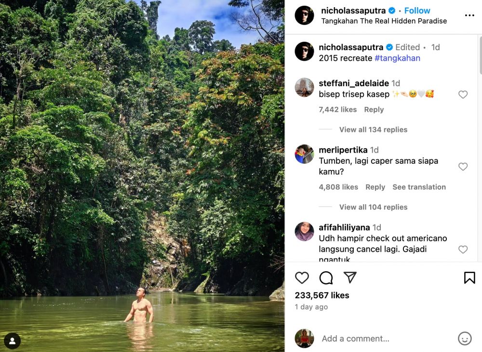
Task: Toggle like on afifahliliyana's comment
Action: pos(463,249)
